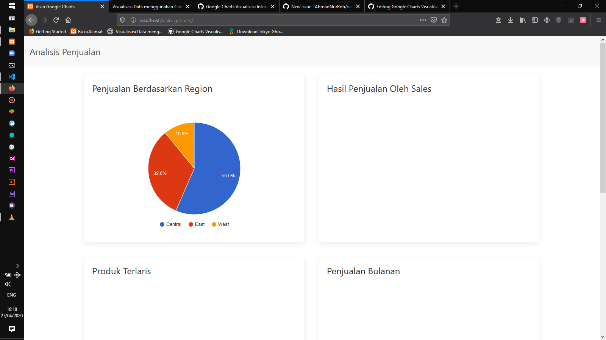Open Google Charts Visualis... bookmark
606x340 pixels.
coord(196,32)
